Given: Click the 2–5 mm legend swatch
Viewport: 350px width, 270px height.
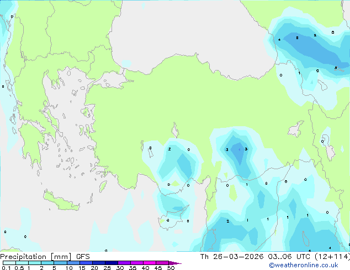Looking at the screenshot, I should [x=47, y=263].
